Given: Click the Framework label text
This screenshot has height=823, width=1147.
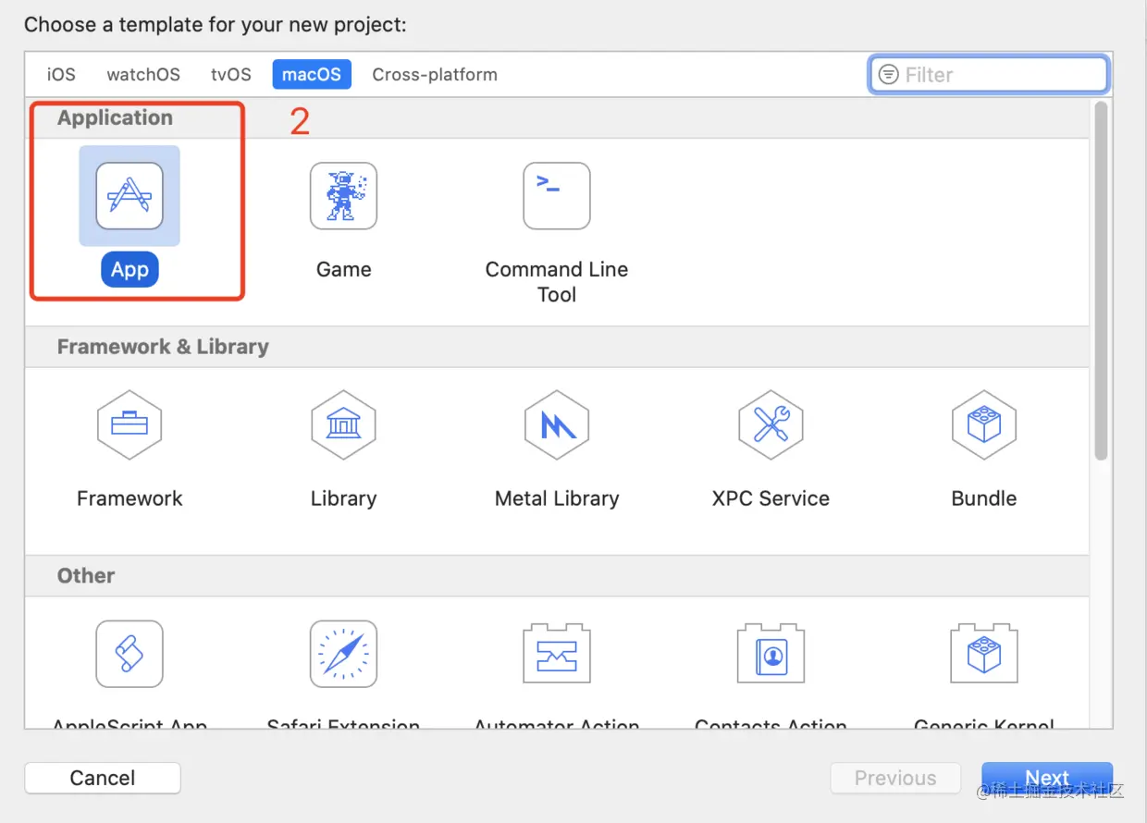Looking at the screenshot, I should tap(129, 498).
